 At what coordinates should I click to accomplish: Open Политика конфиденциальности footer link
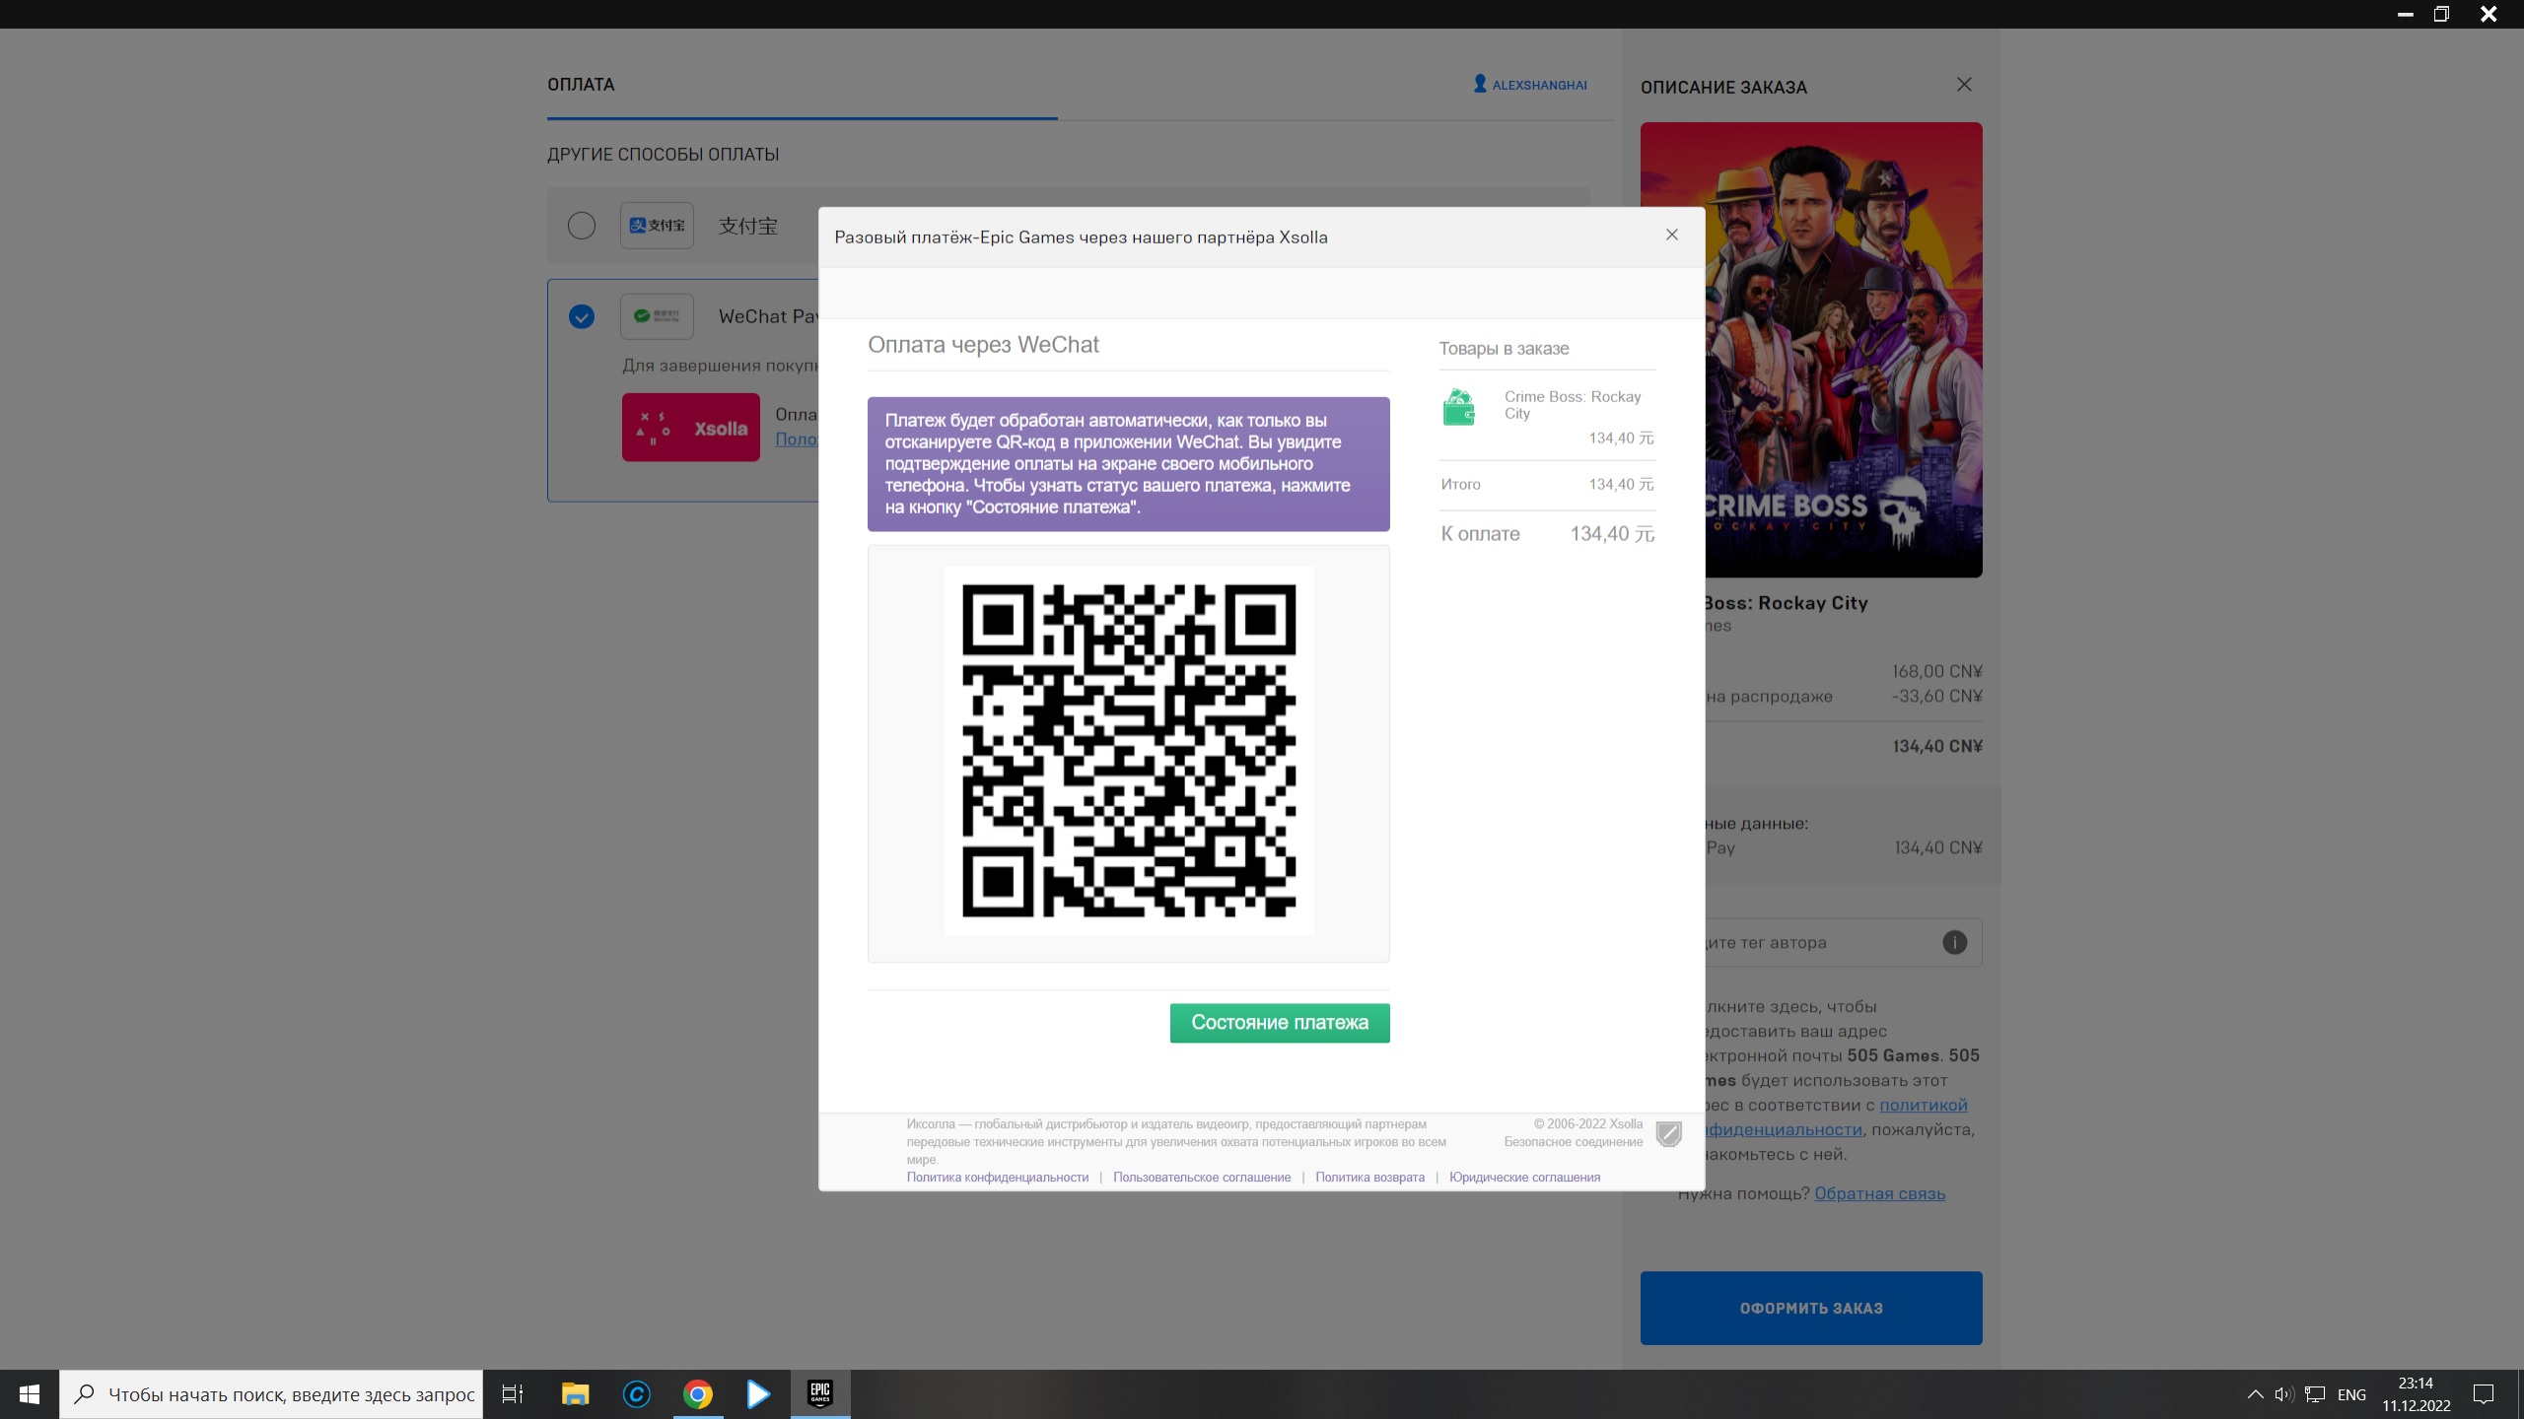[997, 1178]
